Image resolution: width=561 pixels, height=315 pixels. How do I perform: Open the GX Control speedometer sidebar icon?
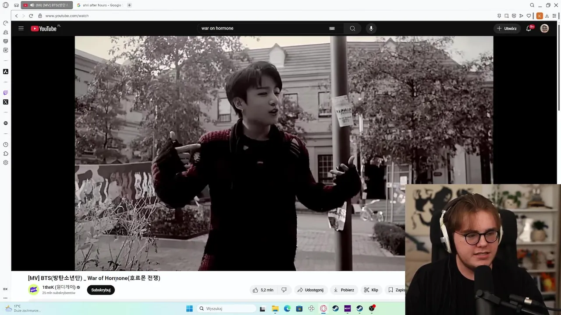[x=6, y=23]
